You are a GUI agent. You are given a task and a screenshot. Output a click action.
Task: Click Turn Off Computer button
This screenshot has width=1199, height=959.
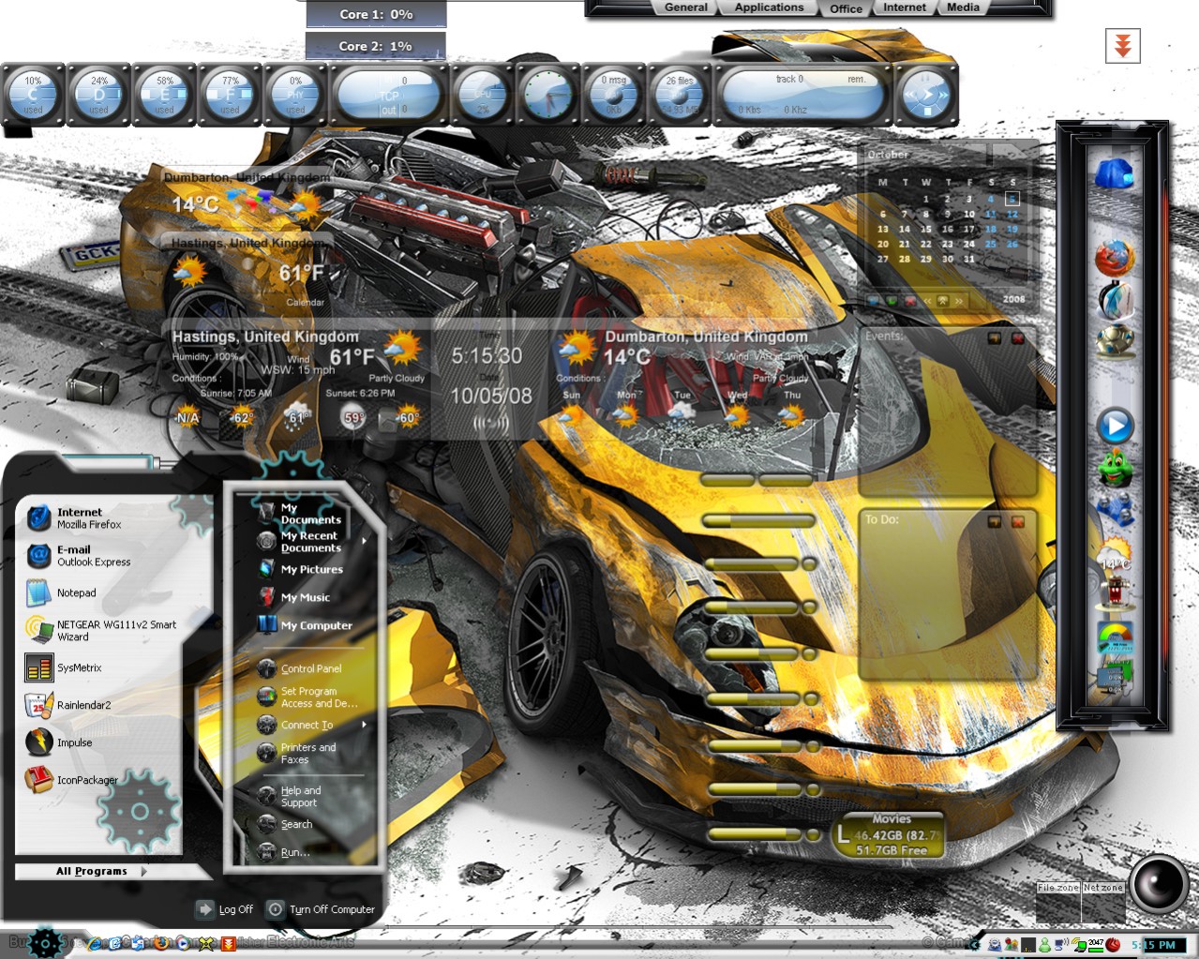pos(322,909)
